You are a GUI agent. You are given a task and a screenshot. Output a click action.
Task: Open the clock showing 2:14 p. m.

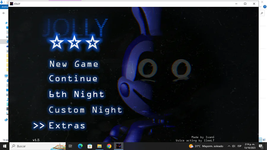pos(249,146)
